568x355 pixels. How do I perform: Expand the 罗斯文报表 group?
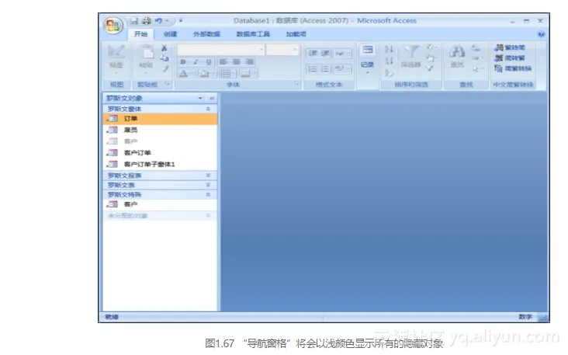point(208,176)
